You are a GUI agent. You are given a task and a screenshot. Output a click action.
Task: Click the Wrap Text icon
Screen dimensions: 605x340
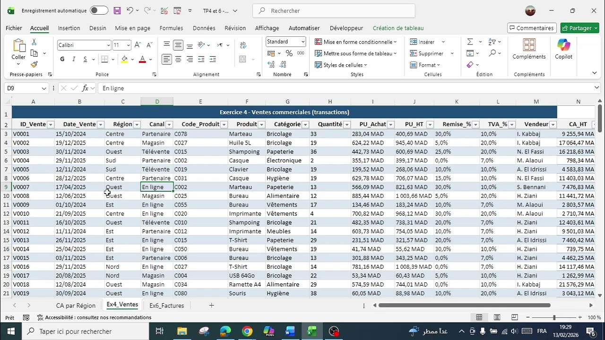click(x=243, y=45)
